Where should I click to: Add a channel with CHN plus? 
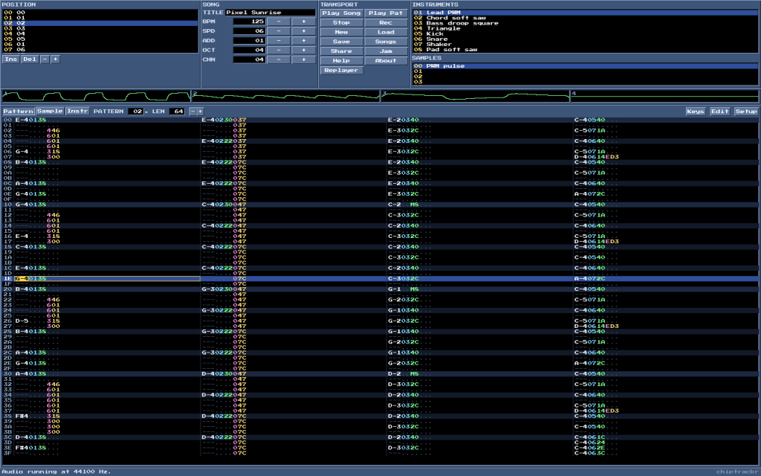[304, 59]
